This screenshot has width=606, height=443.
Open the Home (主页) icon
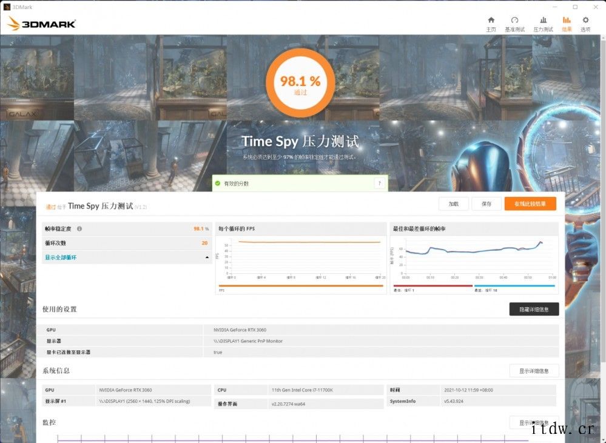coord(491,20)
